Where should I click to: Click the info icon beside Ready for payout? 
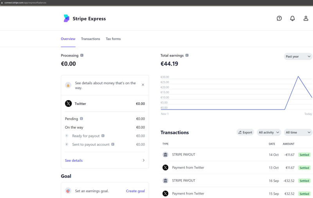[103, 136]
